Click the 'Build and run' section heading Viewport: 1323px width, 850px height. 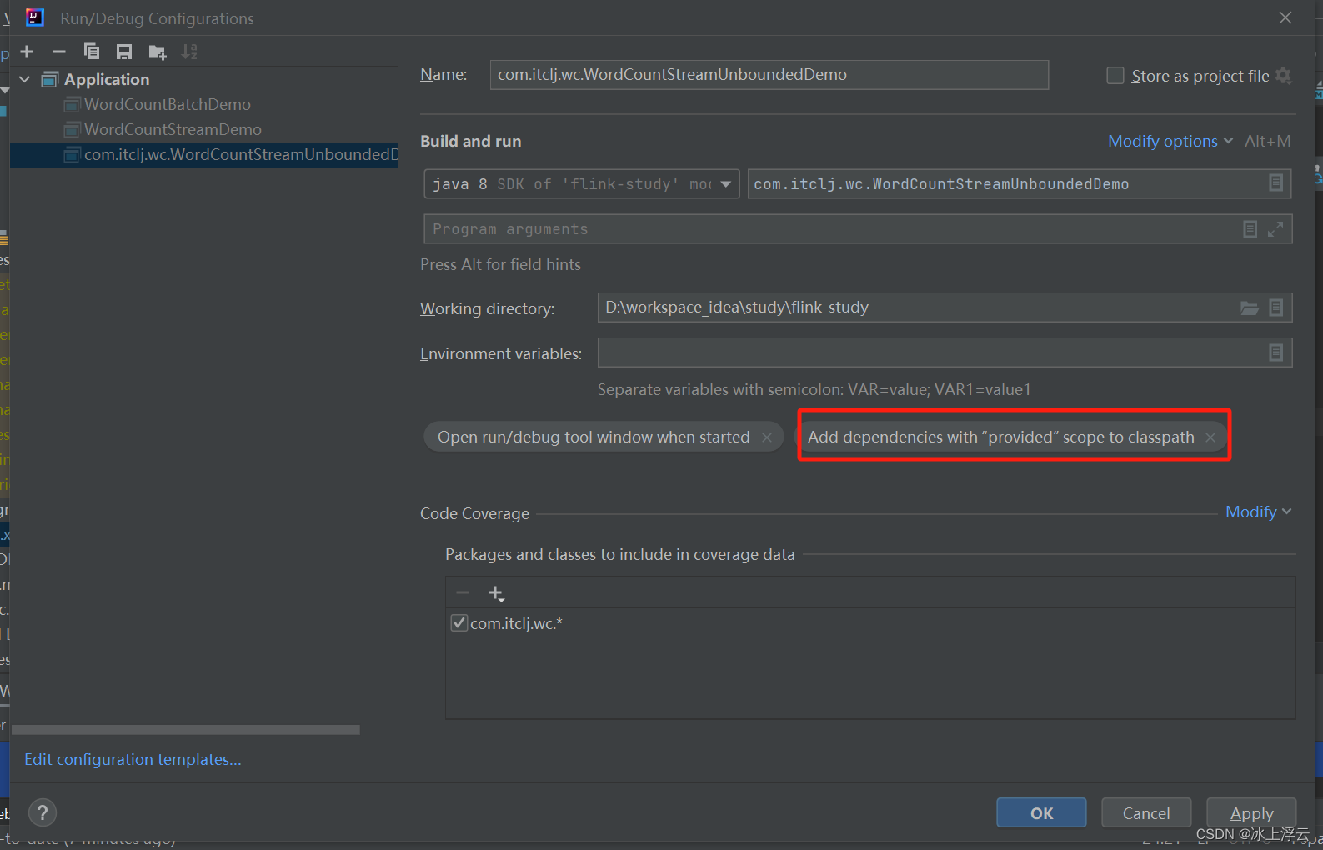[x=471, y=141]
